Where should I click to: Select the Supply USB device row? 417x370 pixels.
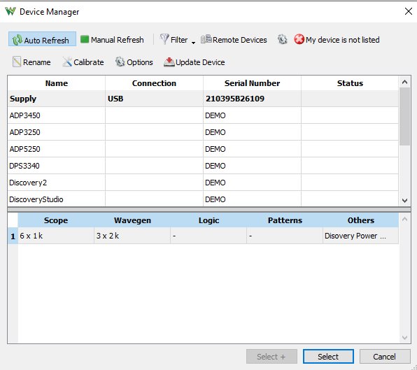point(203,99)
